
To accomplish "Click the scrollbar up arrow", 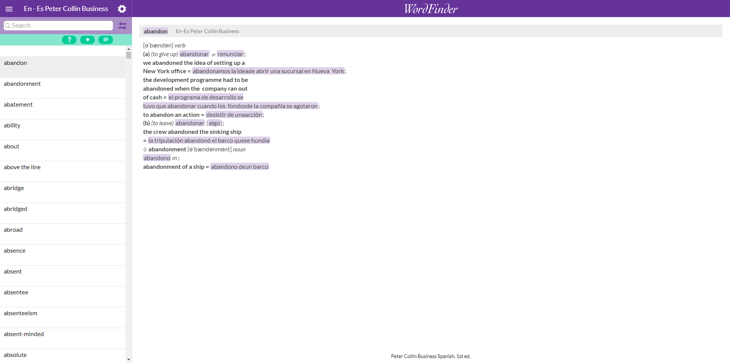I will pos(128,49).
